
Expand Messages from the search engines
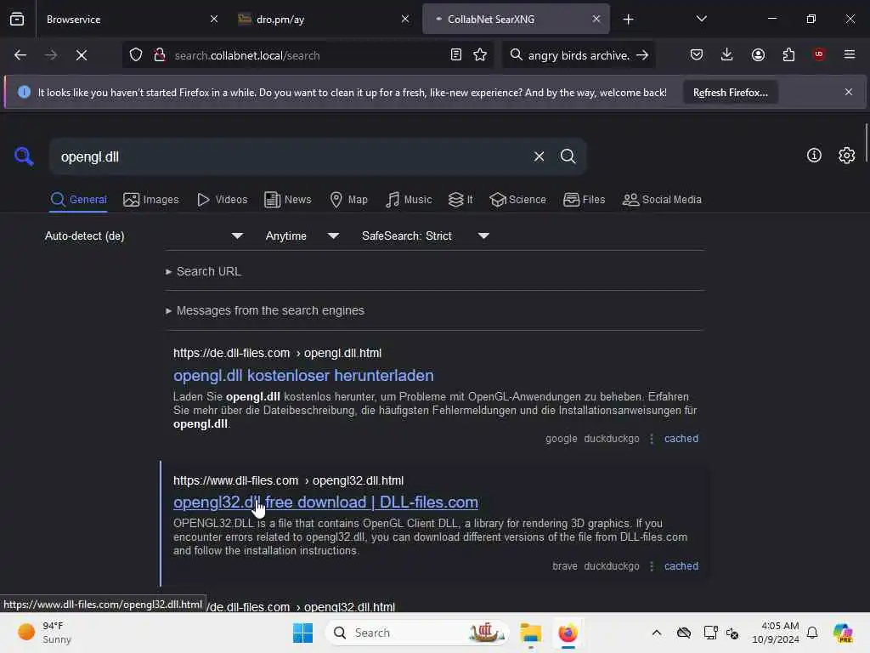[x=265, y=310]
